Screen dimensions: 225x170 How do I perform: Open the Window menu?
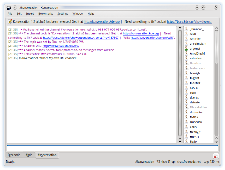tap(78, 14)
